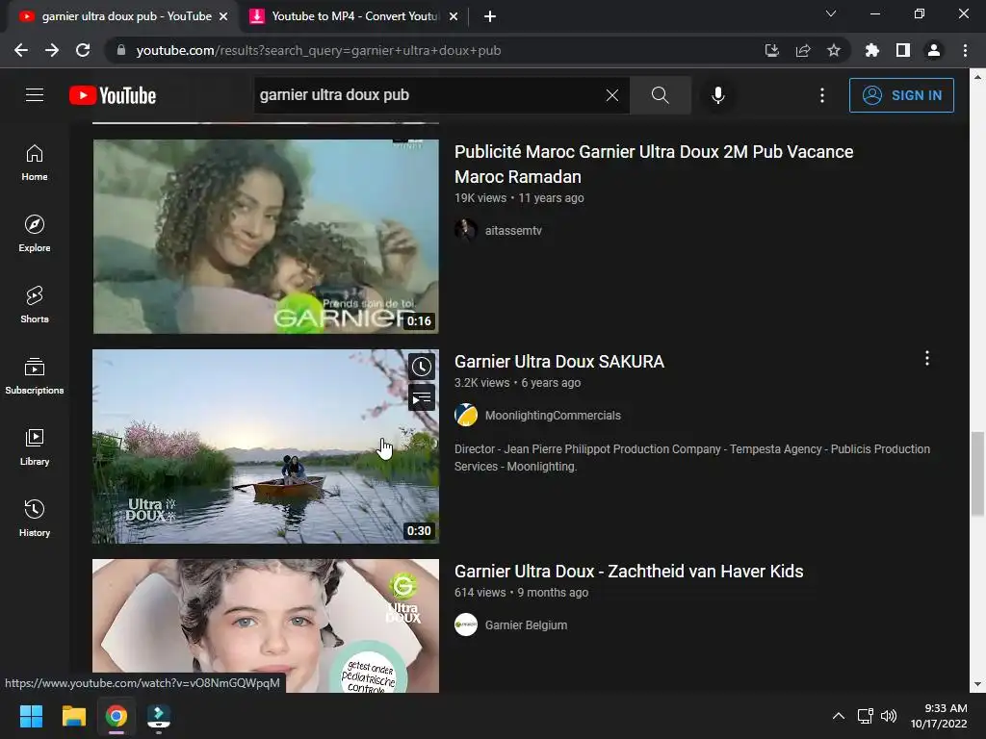Click the SIGN IN button
The width and height of the screenshot is (986, 739).
click(x=901, y=95)
